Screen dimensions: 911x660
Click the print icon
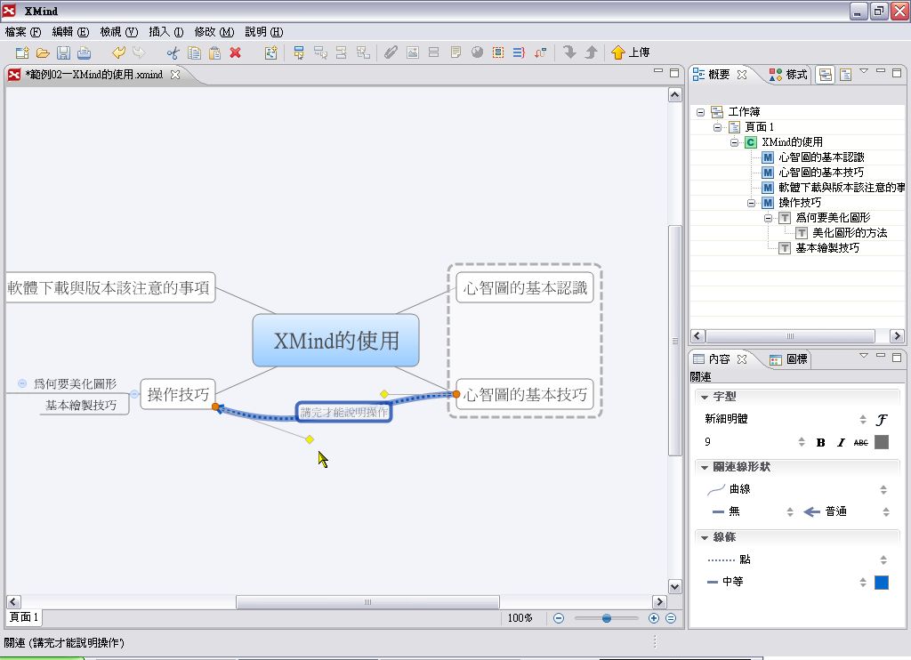[x=85, y=52]
